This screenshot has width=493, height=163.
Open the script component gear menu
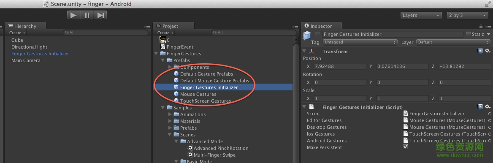click(488, 107)
